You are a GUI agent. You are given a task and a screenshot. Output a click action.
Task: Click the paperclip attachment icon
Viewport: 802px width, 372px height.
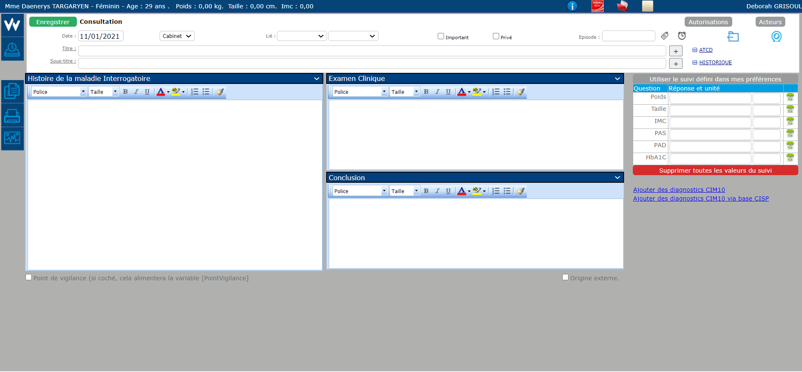665,36
